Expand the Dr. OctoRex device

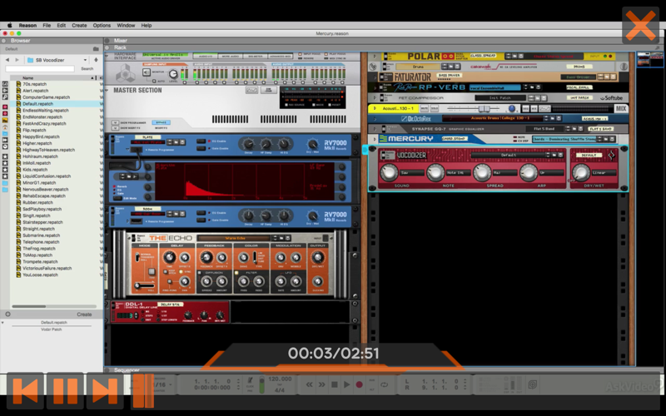coord(375,118)
